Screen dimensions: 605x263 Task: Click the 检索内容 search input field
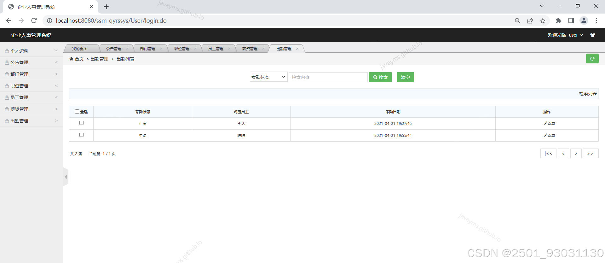coord(328,77)
